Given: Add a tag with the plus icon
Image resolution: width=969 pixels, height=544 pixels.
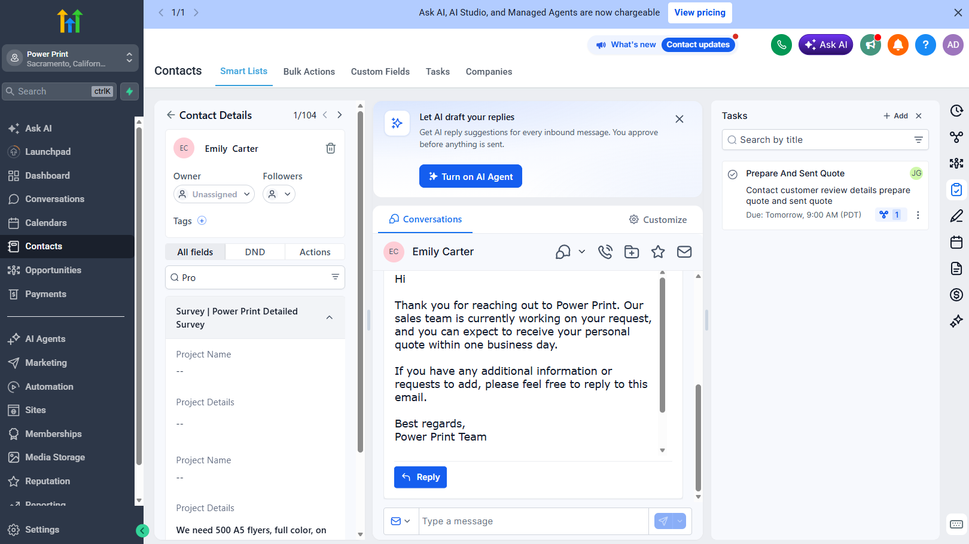Looking at the screenshot, I should click(202, 221).
